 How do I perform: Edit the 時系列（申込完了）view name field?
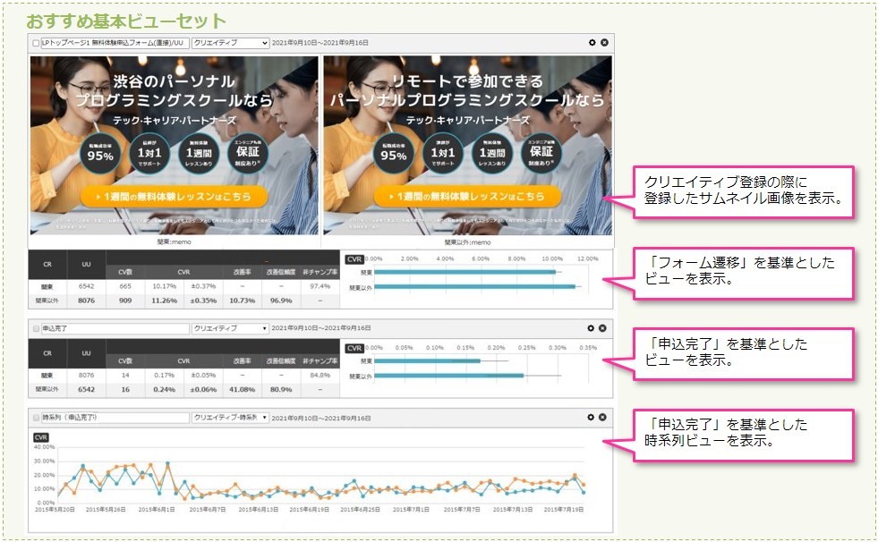pyautogui.click(x=115, y=418)
